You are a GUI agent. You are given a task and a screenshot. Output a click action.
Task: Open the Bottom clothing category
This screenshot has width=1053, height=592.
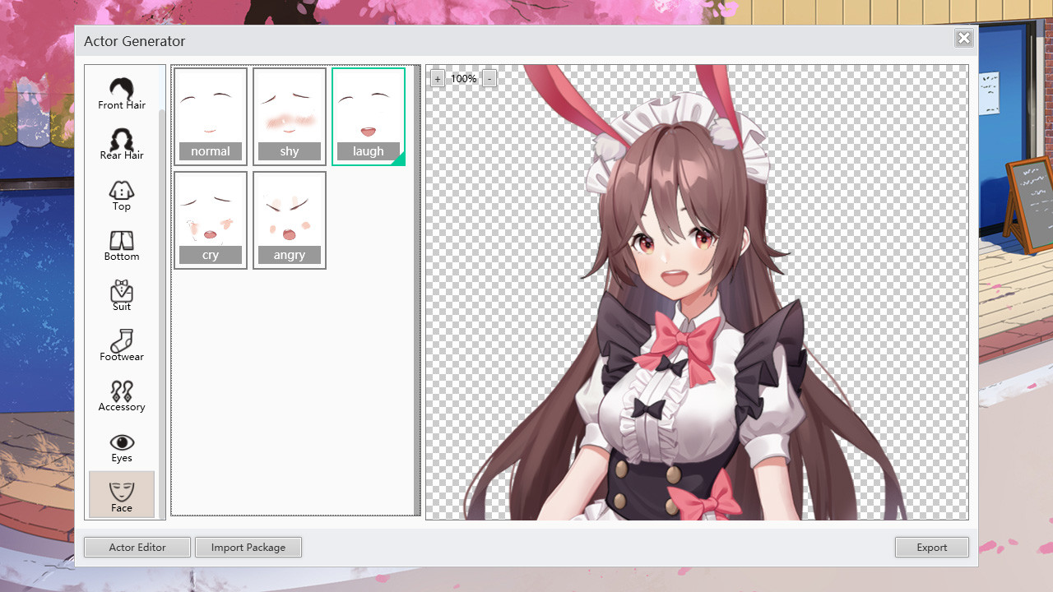pyautogui.click(x=121, y=245)
